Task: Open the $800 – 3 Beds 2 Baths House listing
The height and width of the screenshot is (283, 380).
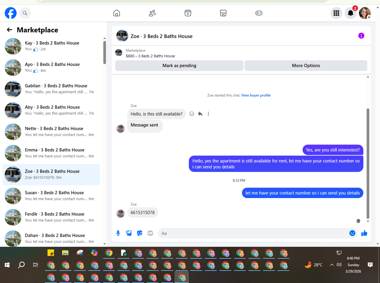Action: tap(150, 56)
